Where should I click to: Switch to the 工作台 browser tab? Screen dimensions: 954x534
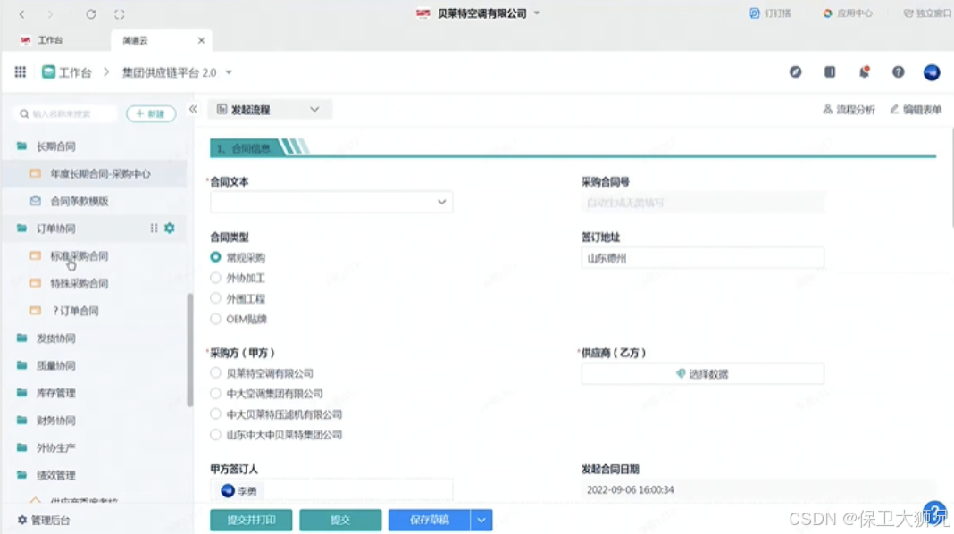pos(49,39)
